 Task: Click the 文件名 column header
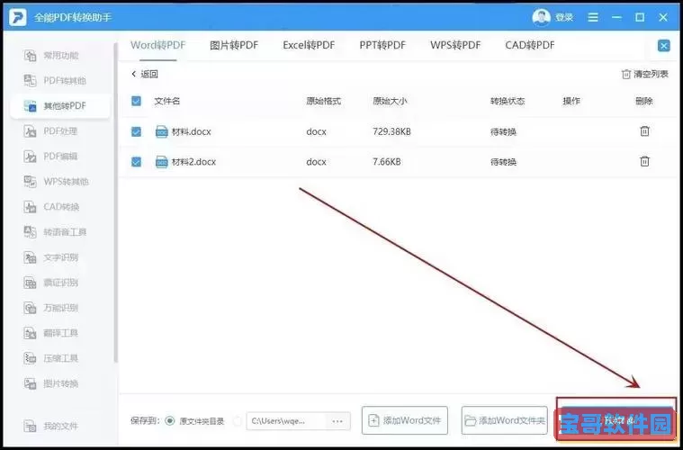(166, 101)
